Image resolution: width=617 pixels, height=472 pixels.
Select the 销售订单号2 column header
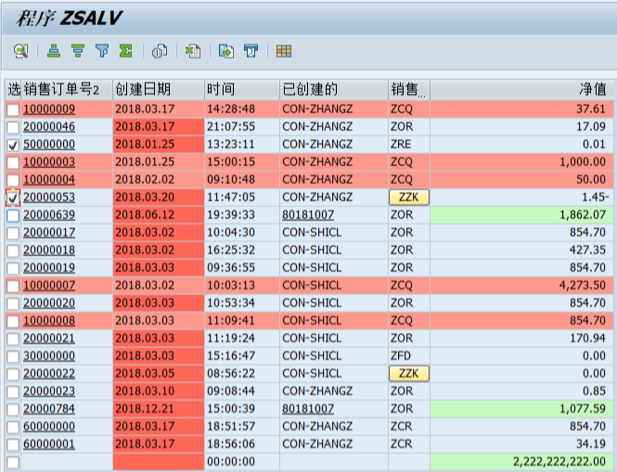pyautogui.click(x=67, y=89)
